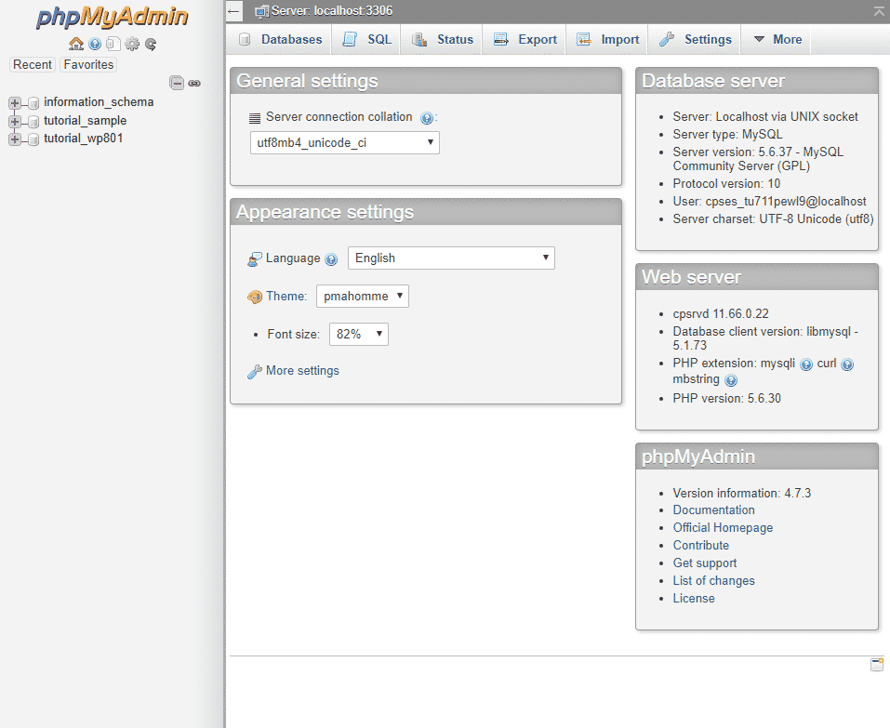Reload the navigation panel icon
Screen dimensions: 890x728
pos(151,44)
